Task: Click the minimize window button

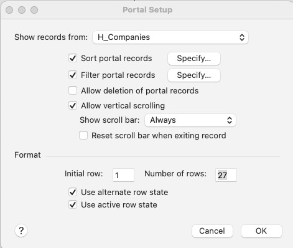Action: [x=22, y=10]
